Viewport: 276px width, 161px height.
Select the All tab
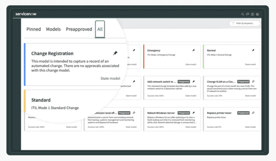coord(100,29)
